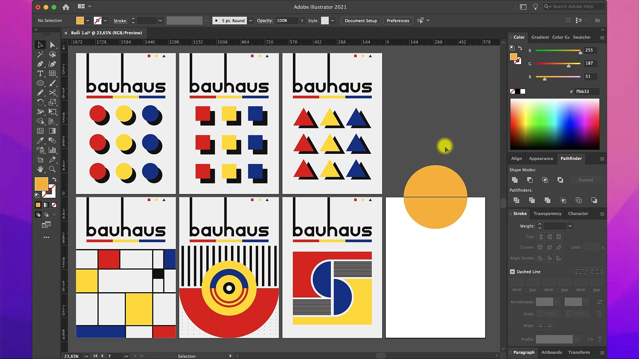Open the Home screen icon
The width and height of the screenshot is (639, 359).
[66, 7]
